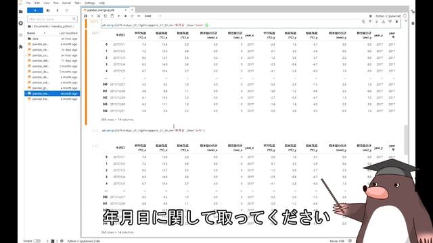The image size is (433, 243).
Task: Refresh the file list
Action: 66,10
